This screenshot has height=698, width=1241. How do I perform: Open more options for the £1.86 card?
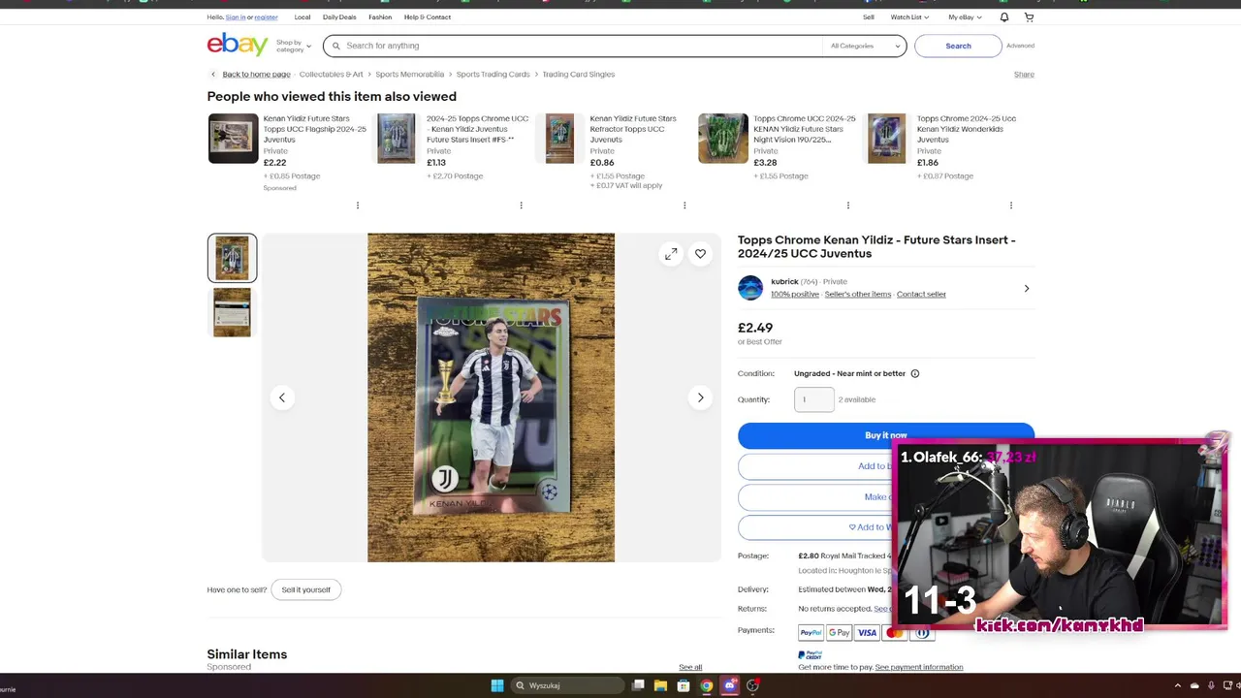[1011, 206]
